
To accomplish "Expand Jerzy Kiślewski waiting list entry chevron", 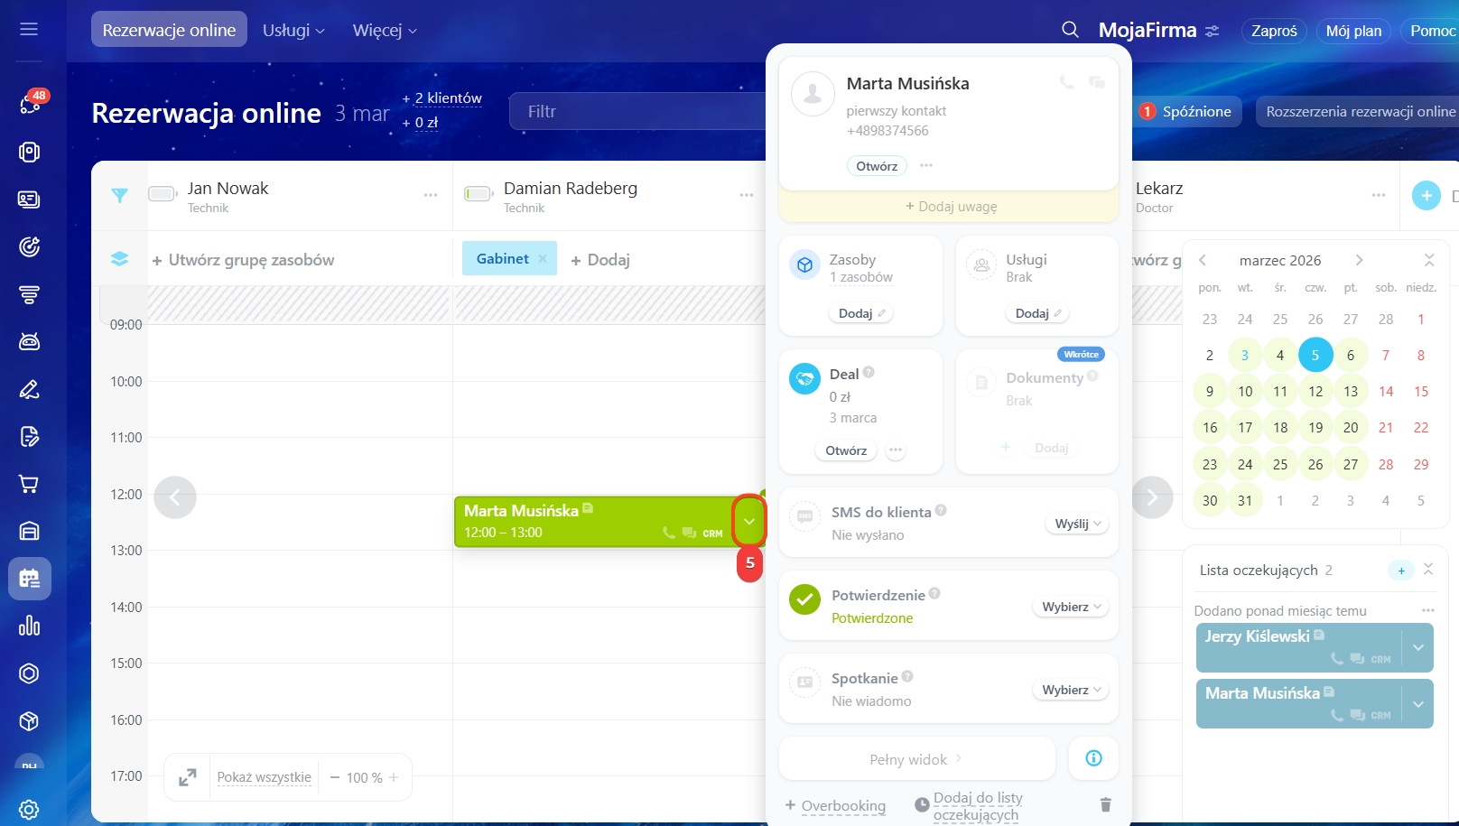I will [x=1417, y=648].
